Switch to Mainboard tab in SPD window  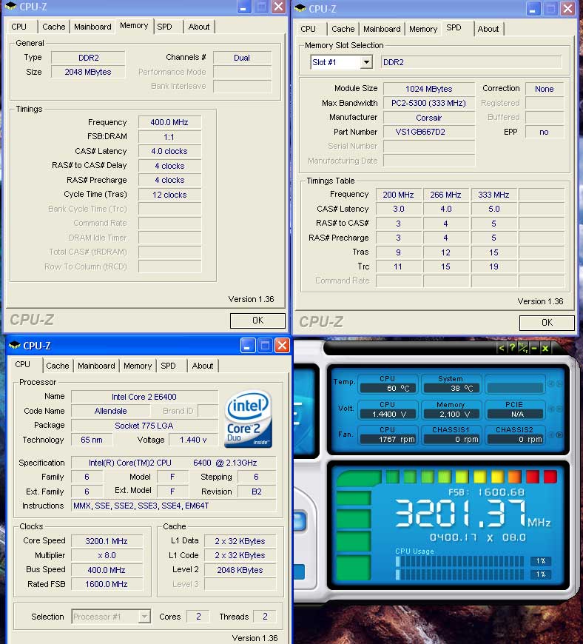point(382,29)
